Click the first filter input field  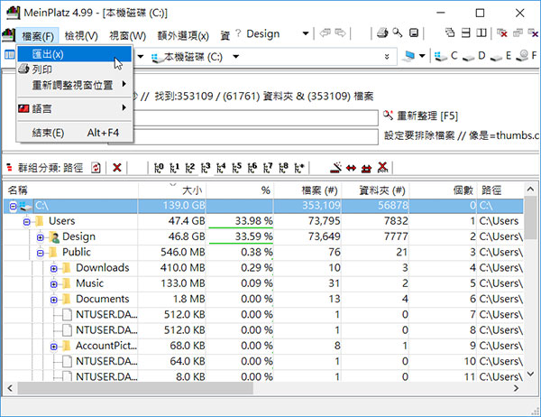[255, 118]
